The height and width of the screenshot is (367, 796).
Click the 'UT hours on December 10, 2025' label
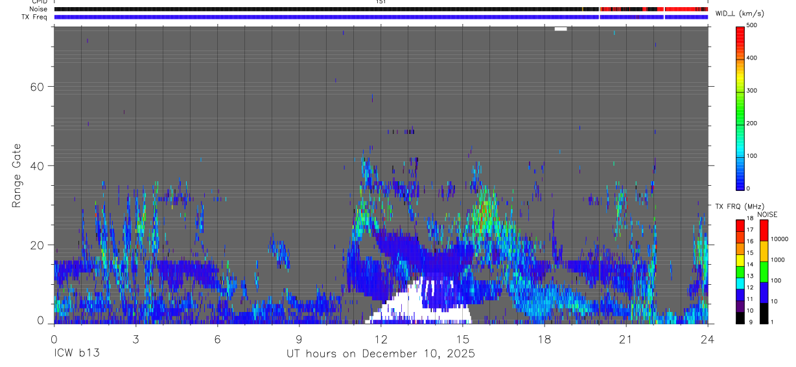[x=381, y=354]
